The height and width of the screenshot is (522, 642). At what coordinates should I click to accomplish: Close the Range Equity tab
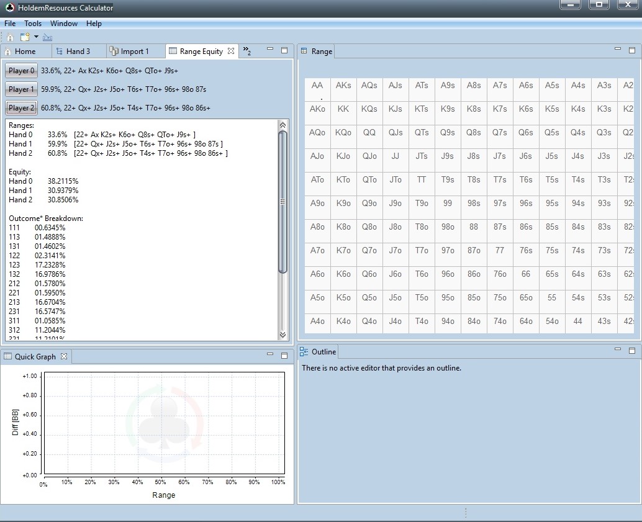231,51
